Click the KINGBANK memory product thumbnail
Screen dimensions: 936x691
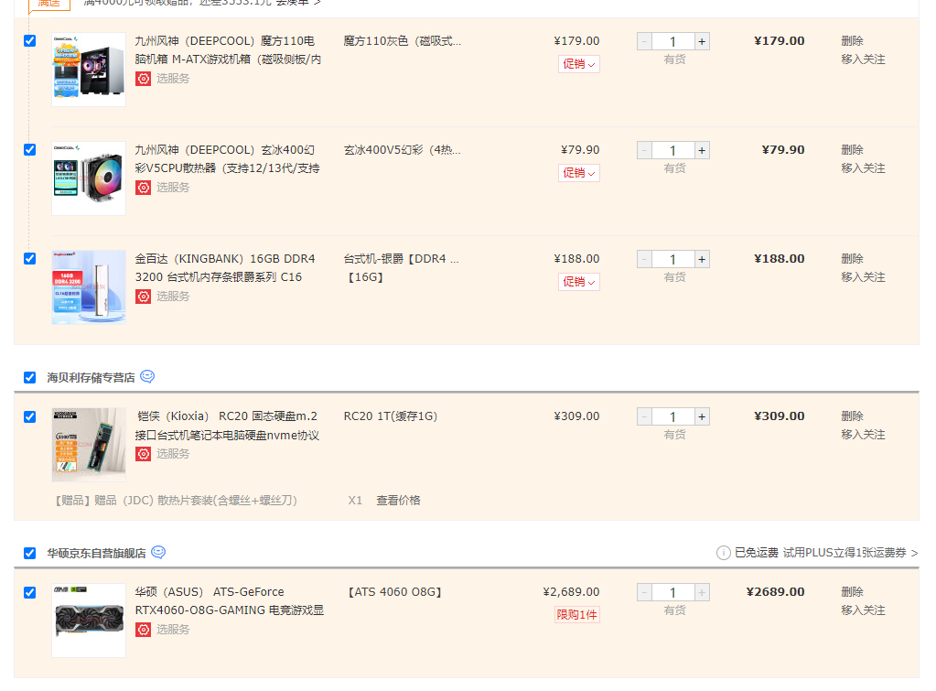pyautogui.click(x=89, y=287)
